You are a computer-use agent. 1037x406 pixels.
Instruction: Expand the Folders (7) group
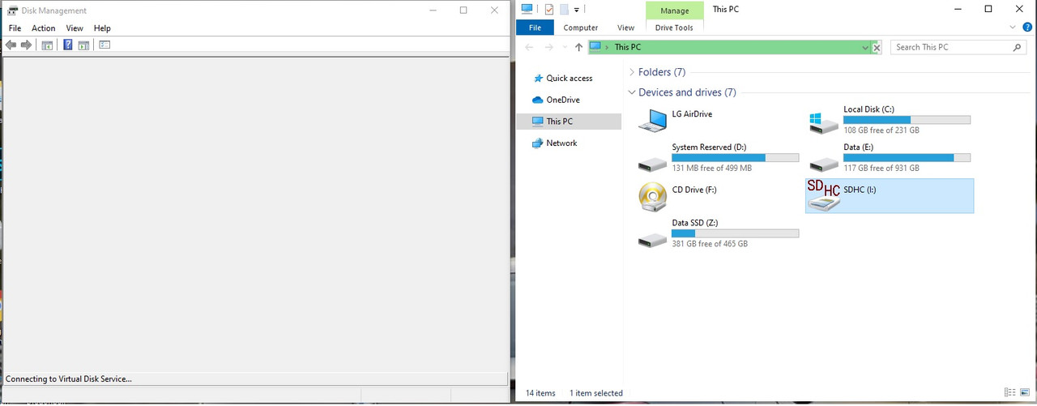coord(632,72)
